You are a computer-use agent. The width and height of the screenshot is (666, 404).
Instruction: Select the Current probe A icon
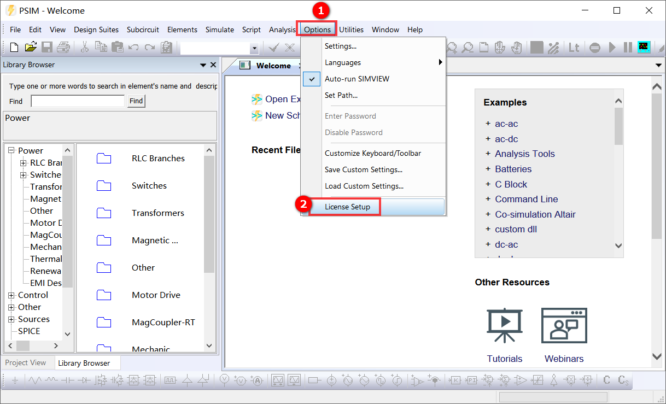[x=258, y=381]
